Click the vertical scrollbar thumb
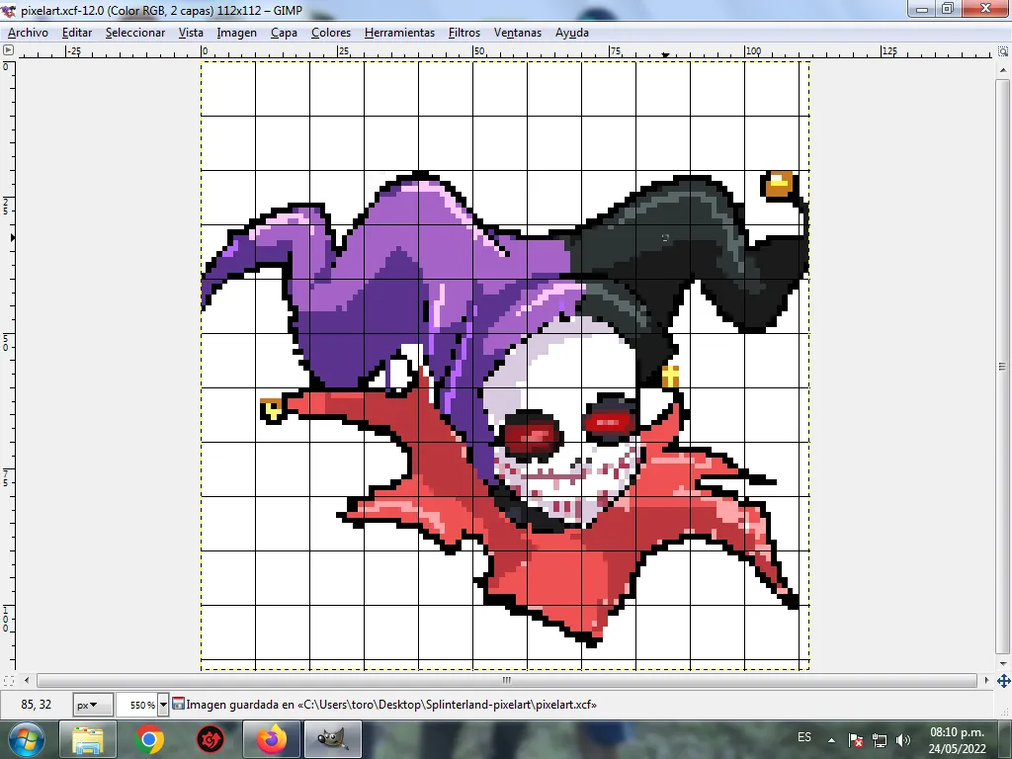This screenshot has width=1012, height=759. coord(1002,367)
